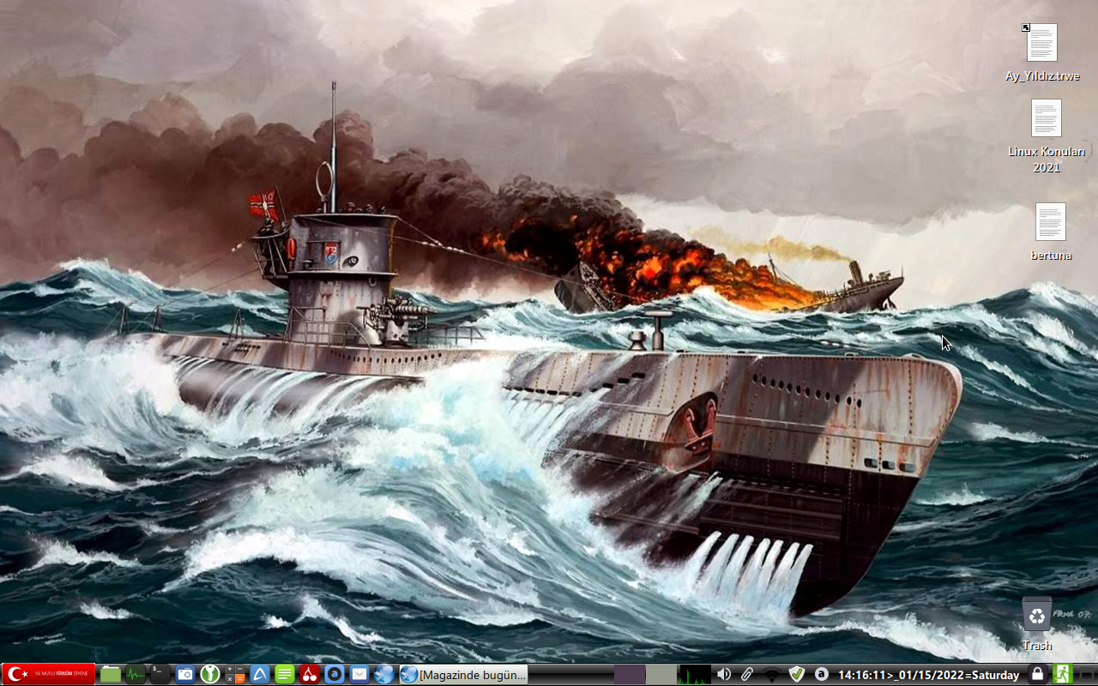The width and height of the screenshot is (1098, 686).
Task: Launch the green lined notes text editor icon
Action: (x=285, y=674)
